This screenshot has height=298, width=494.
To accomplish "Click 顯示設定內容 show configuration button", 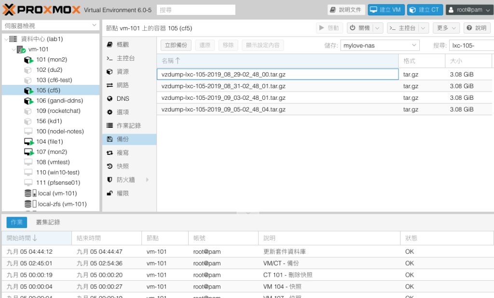I will (263, 45).
